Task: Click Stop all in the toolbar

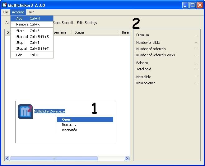Action: [67, 23]
